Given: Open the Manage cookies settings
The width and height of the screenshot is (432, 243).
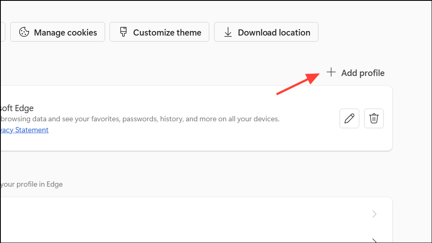Looking at the screenshot, I should pos(58,32).
